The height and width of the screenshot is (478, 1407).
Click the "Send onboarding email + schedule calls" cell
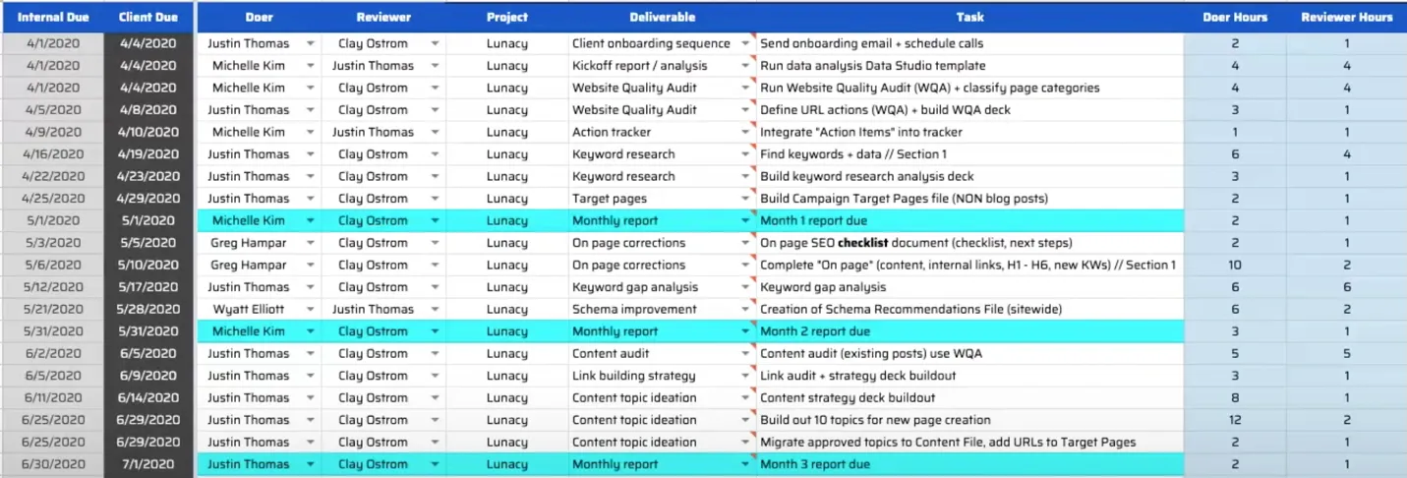click(871, 43)
